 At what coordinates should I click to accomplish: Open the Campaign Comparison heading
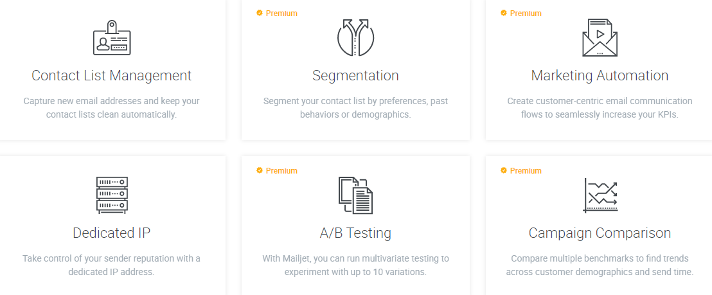600,233
